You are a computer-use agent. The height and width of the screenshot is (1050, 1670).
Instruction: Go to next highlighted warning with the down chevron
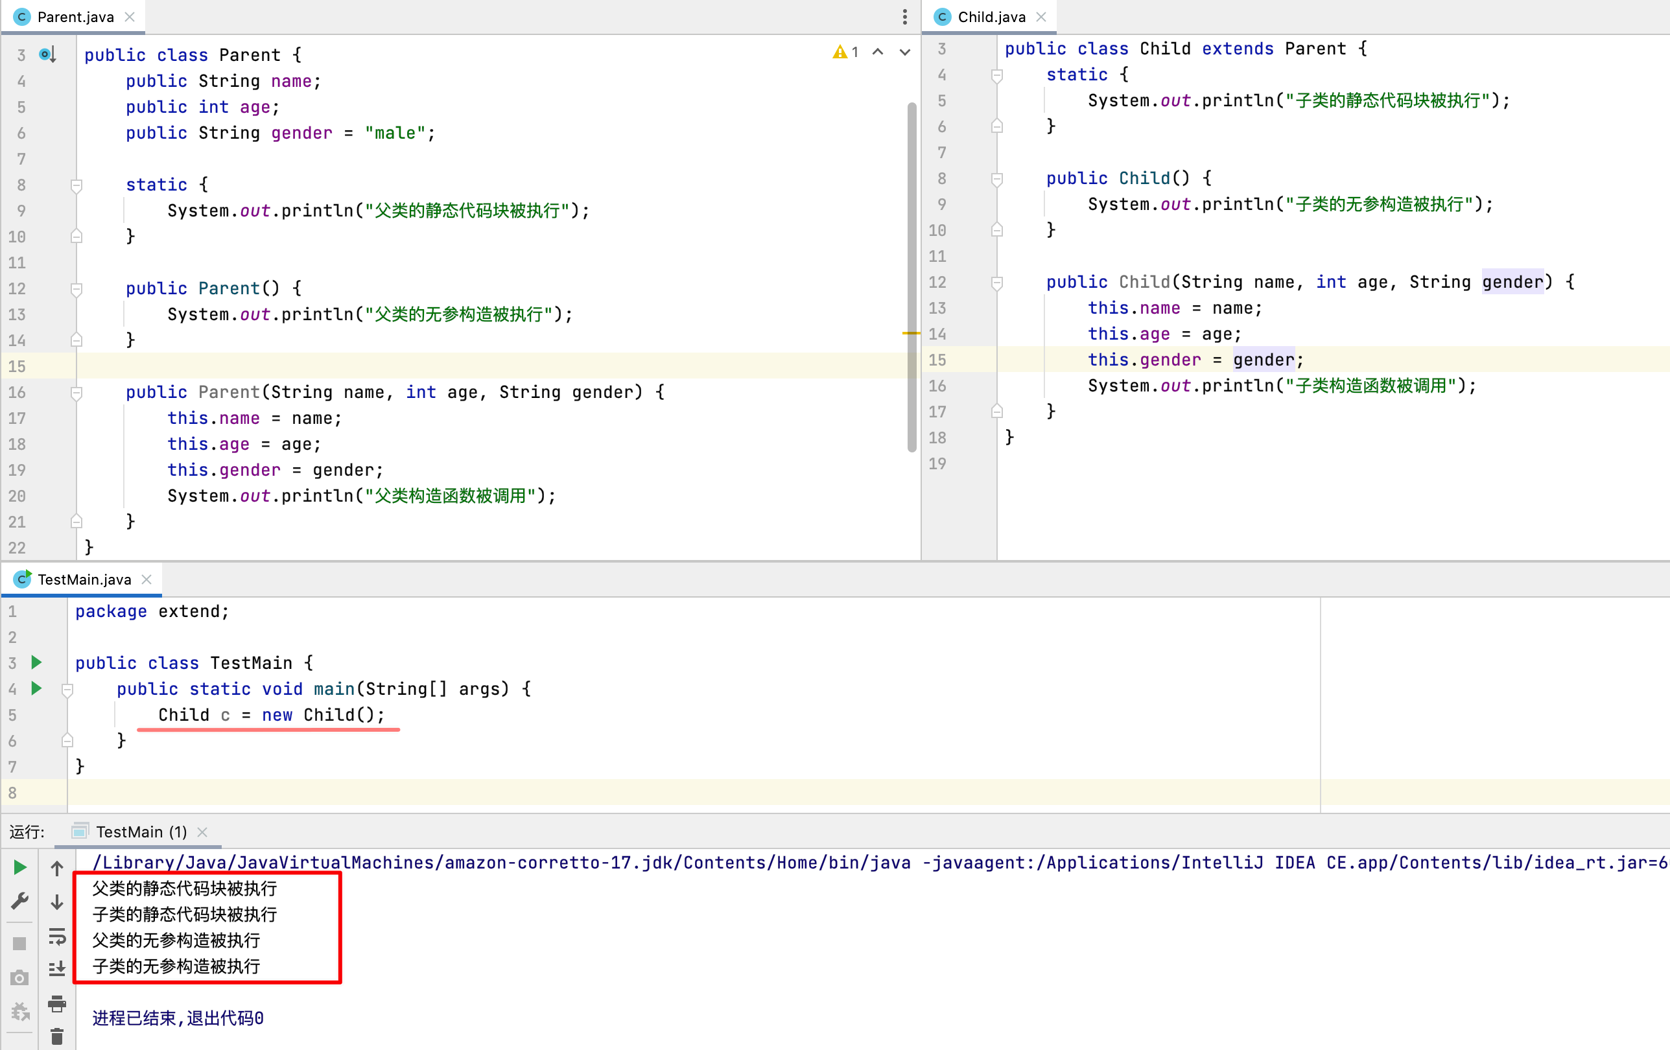(x=904, y=52)
